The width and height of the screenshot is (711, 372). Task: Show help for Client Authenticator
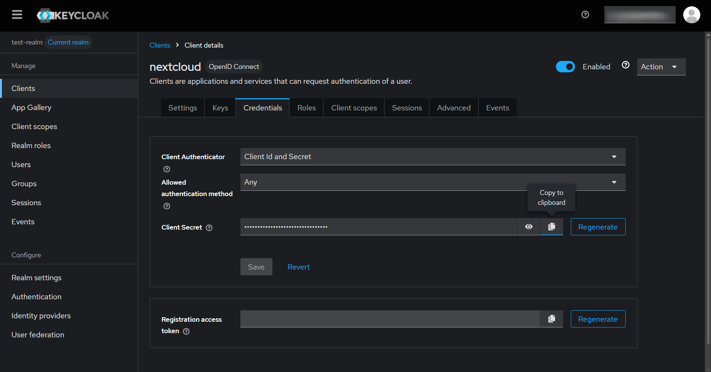tap(167, 169)
